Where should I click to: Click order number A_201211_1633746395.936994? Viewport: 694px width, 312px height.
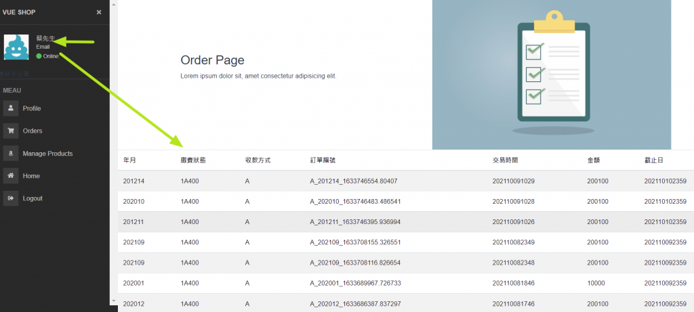tap(355, 222)
